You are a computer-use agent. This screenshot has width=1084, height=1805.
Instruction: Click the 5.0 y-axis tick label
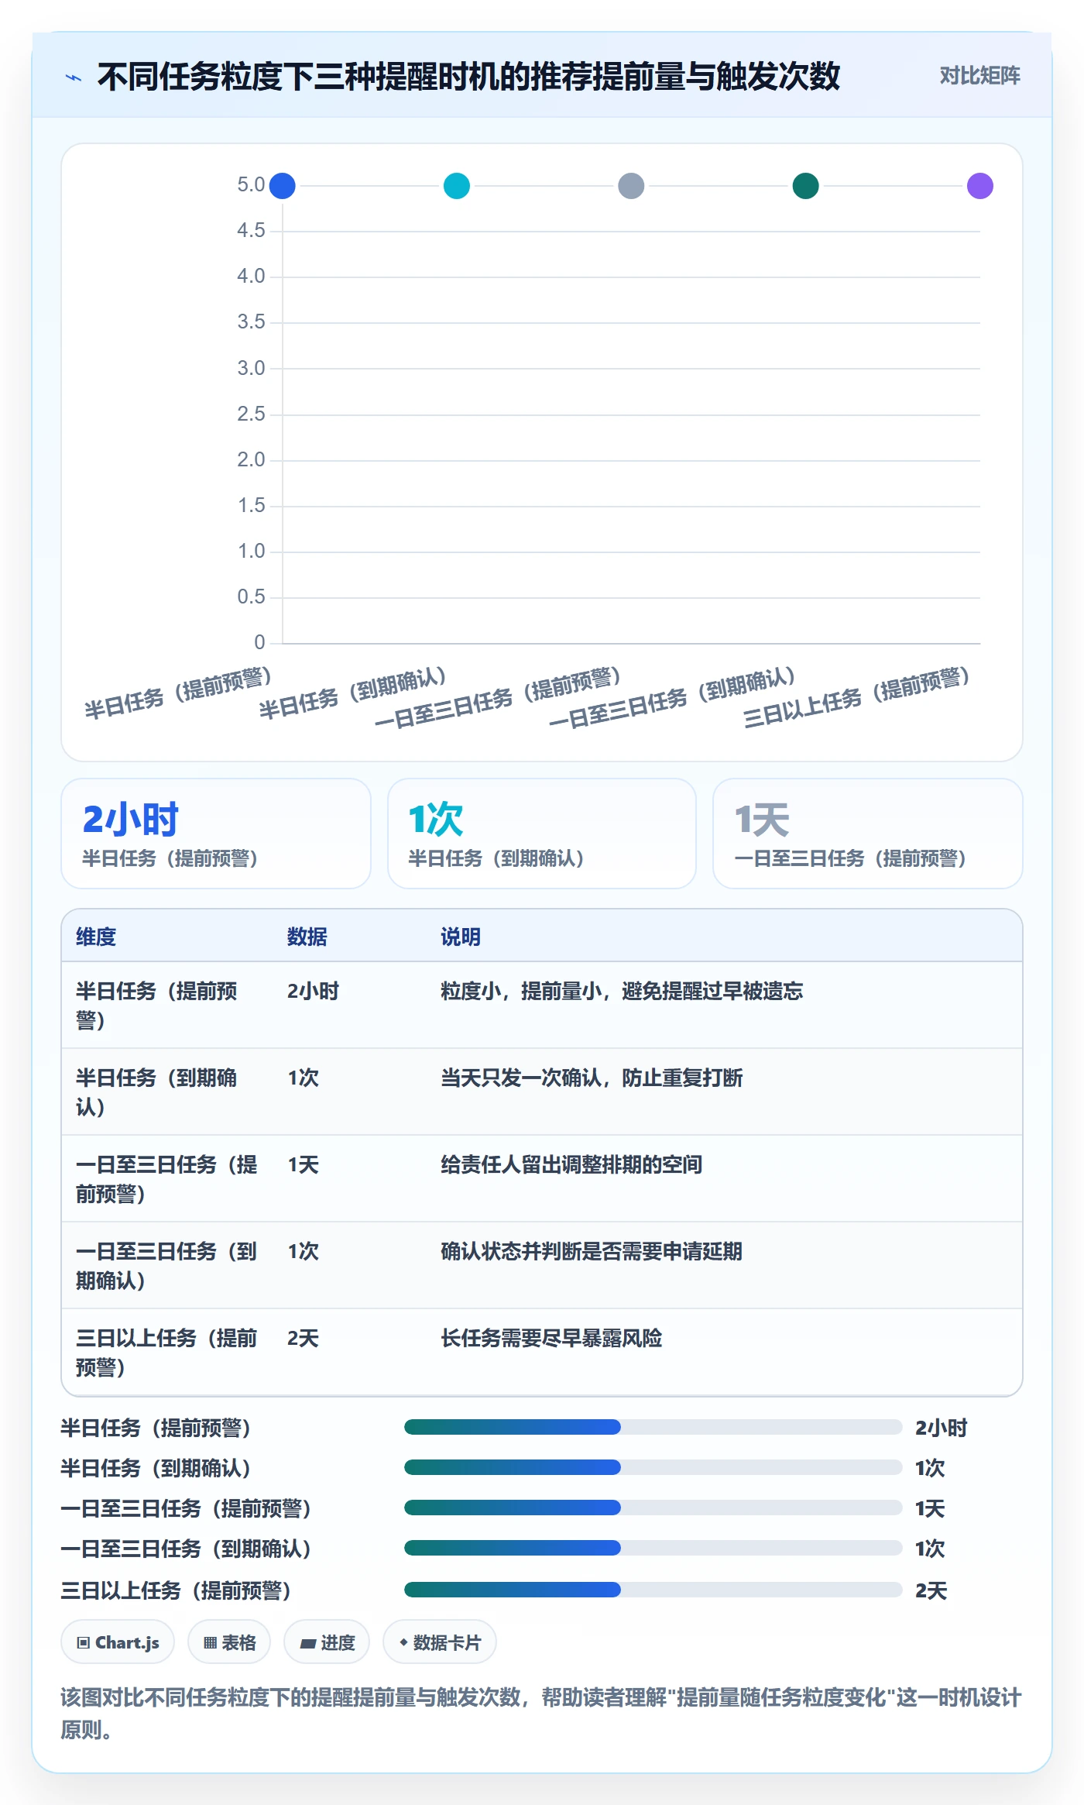point(251,185)
